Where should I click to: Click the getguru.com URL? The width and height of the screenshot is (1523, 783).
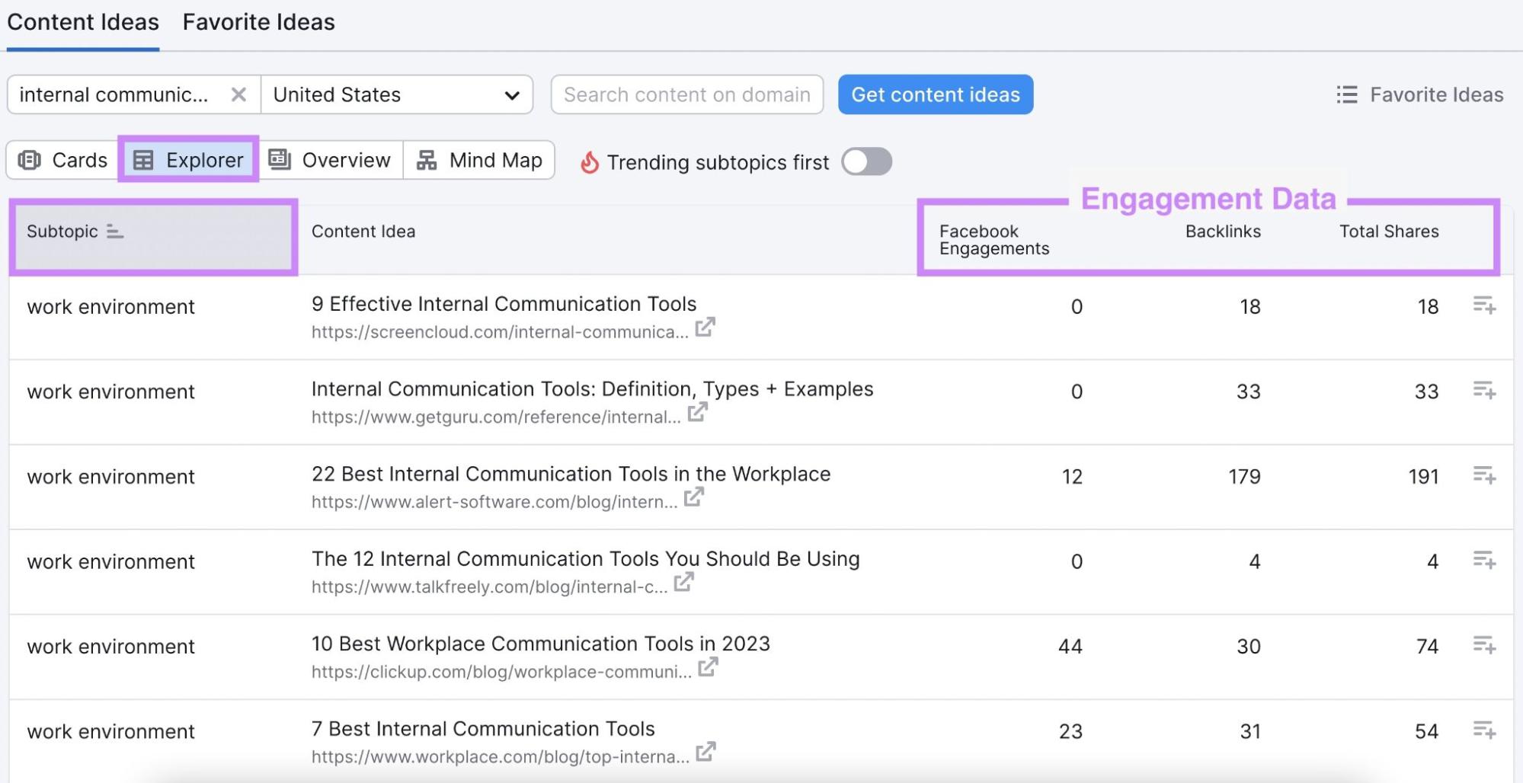pos(496,417)
